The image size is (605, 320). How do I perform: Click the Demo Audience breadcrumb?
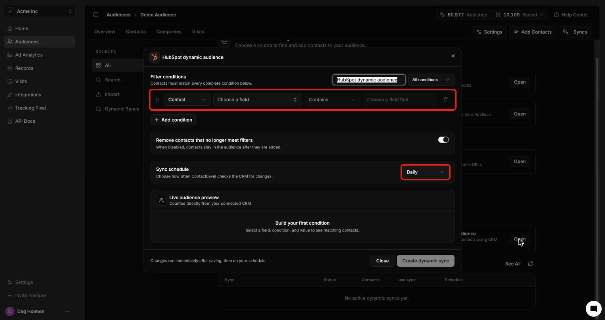158,15
